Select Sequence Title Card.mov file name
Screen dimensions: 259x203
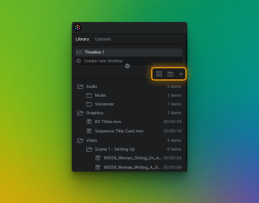click(119, 131)
